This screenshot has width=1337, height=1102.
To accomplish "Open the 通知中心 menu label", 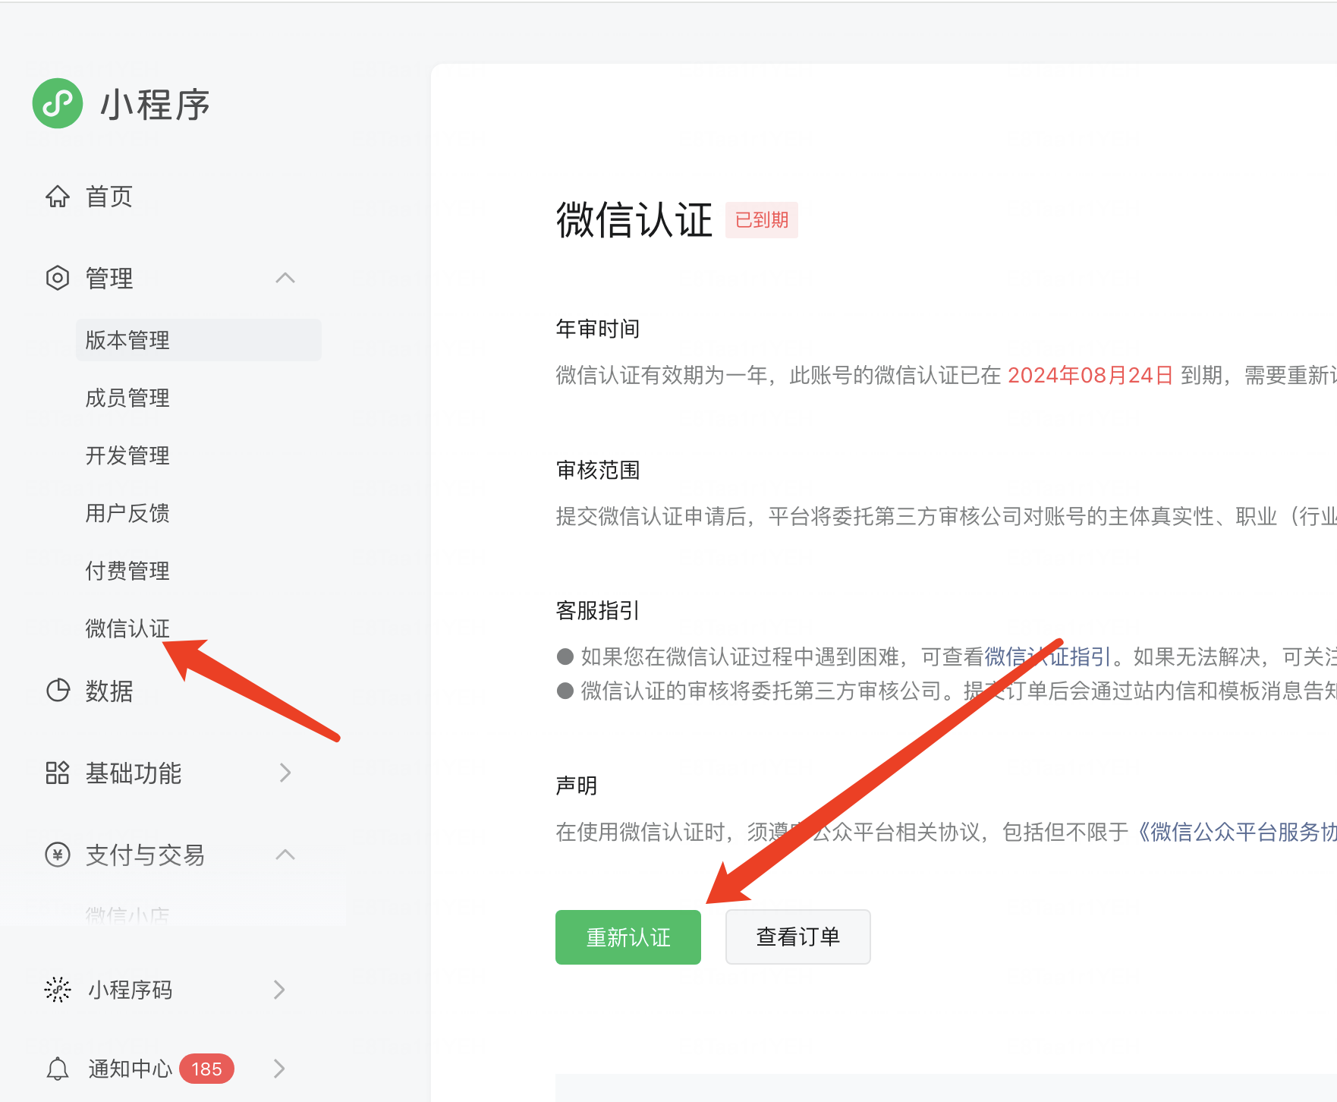I will point(131,1069).
